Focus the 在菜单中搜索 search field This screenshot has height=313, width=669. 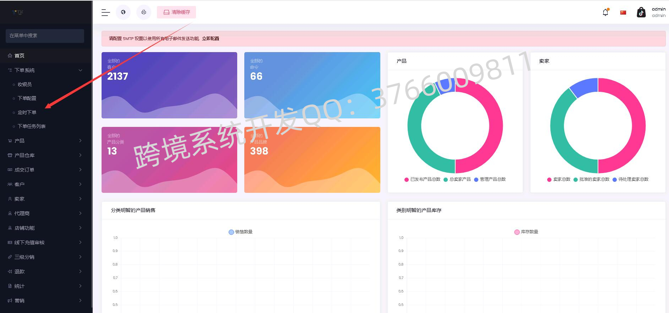pyautogui.click(x=45, y=36)
